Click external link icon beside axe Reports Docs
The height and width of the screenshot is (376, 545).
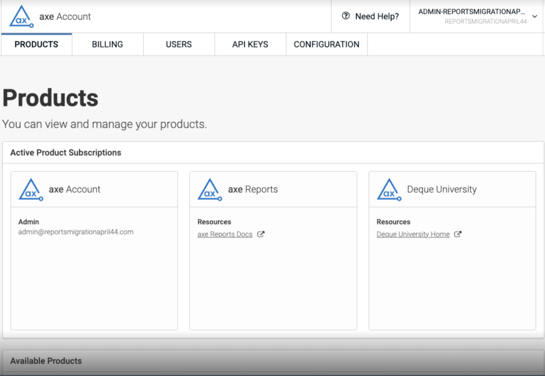tap(261, 234)
